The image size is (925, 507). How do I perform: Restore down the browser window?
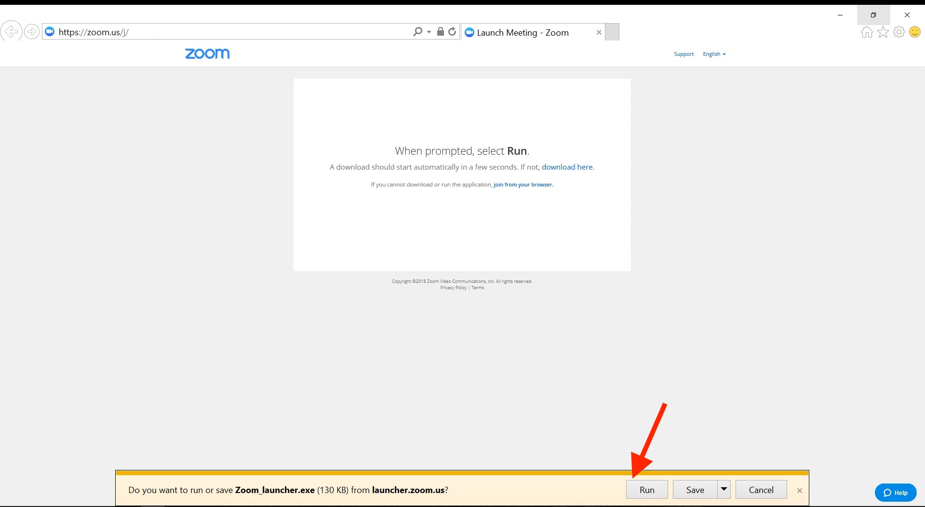click(x=873, y=15)
